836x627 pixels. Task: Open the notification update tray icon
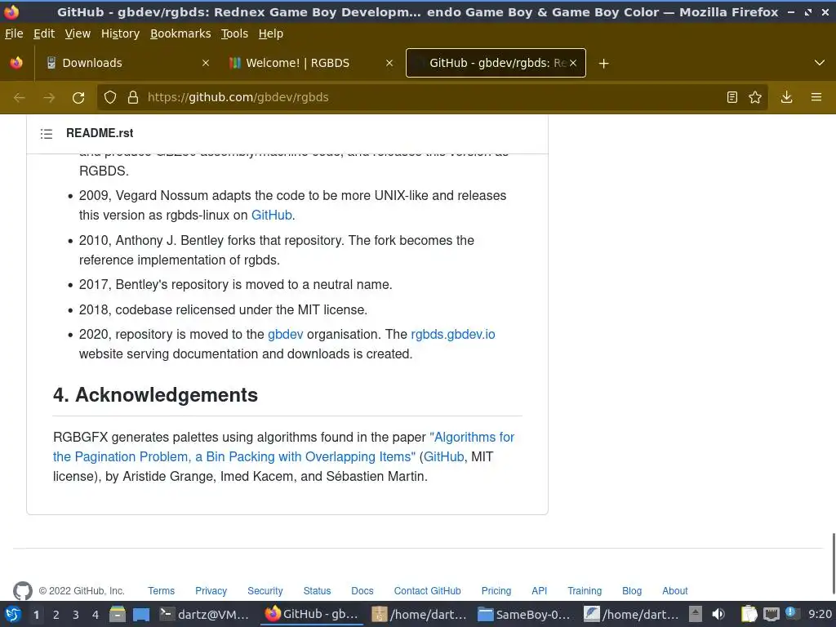point(791,613)
